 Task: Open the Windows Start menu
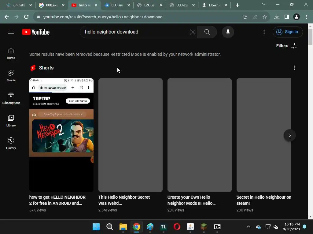tap(96, 227)
